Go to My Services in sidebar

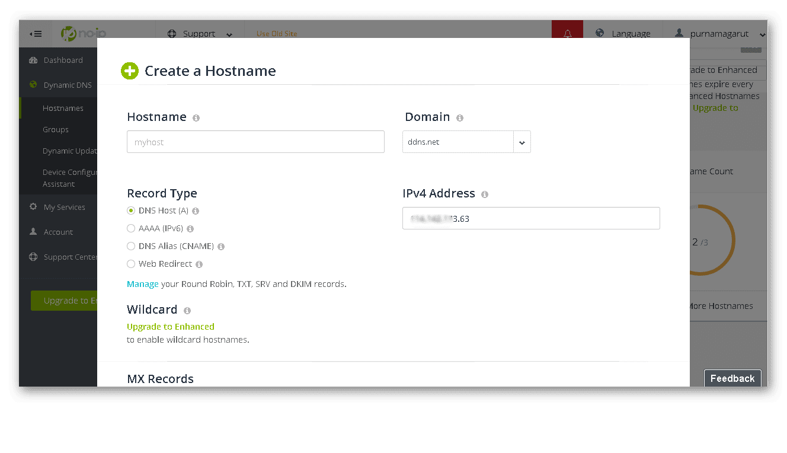pos(64,207)
